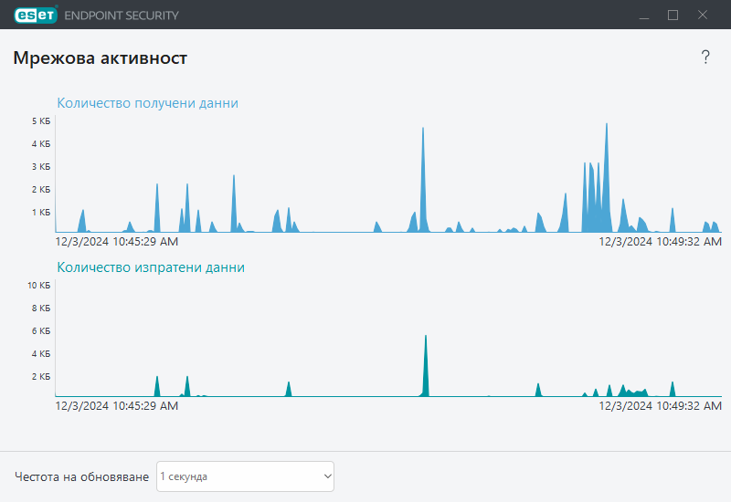The width and height of the screenshot is (731, 502).
Task: Click the 'Мрежова активност' heading
Action: point(101,58)
